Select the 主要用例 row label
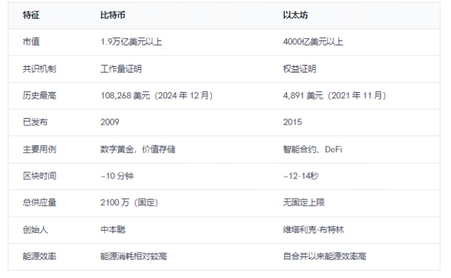This screenshot has height=278, width=451. click(x=40, y=150)
